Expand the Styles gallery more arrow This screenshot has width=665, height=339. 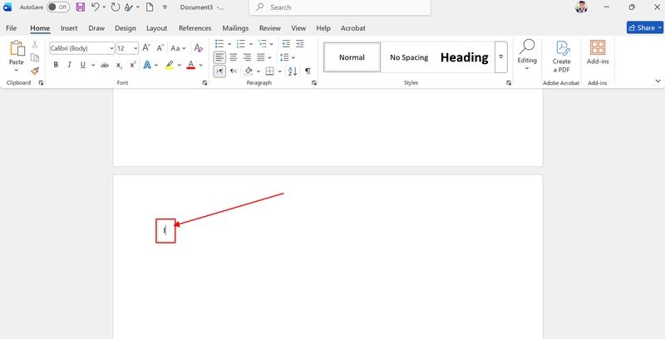[x=501, y=57]
